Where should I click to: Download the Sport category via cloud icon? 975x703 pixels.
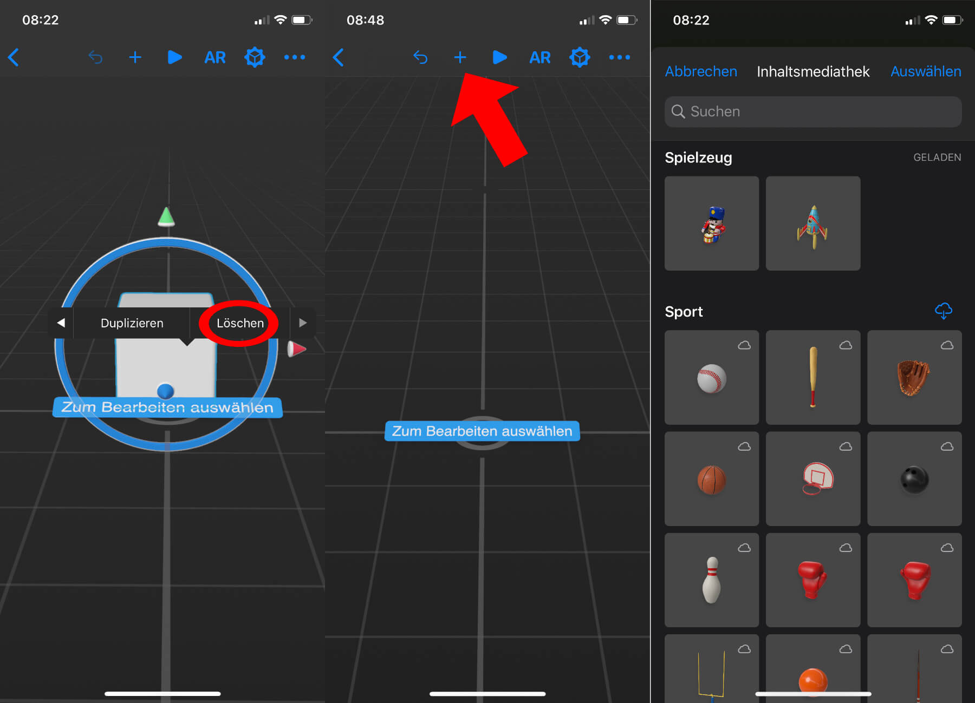pyautogui.click(x=944, y=311)
